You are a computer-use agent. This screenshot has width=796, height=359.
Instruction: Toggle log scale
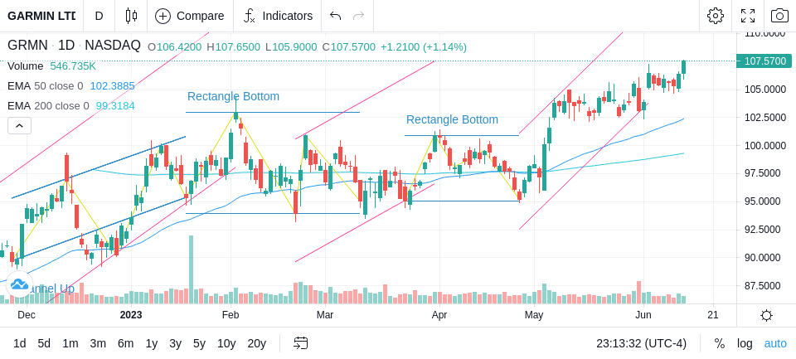click(745, 343)
